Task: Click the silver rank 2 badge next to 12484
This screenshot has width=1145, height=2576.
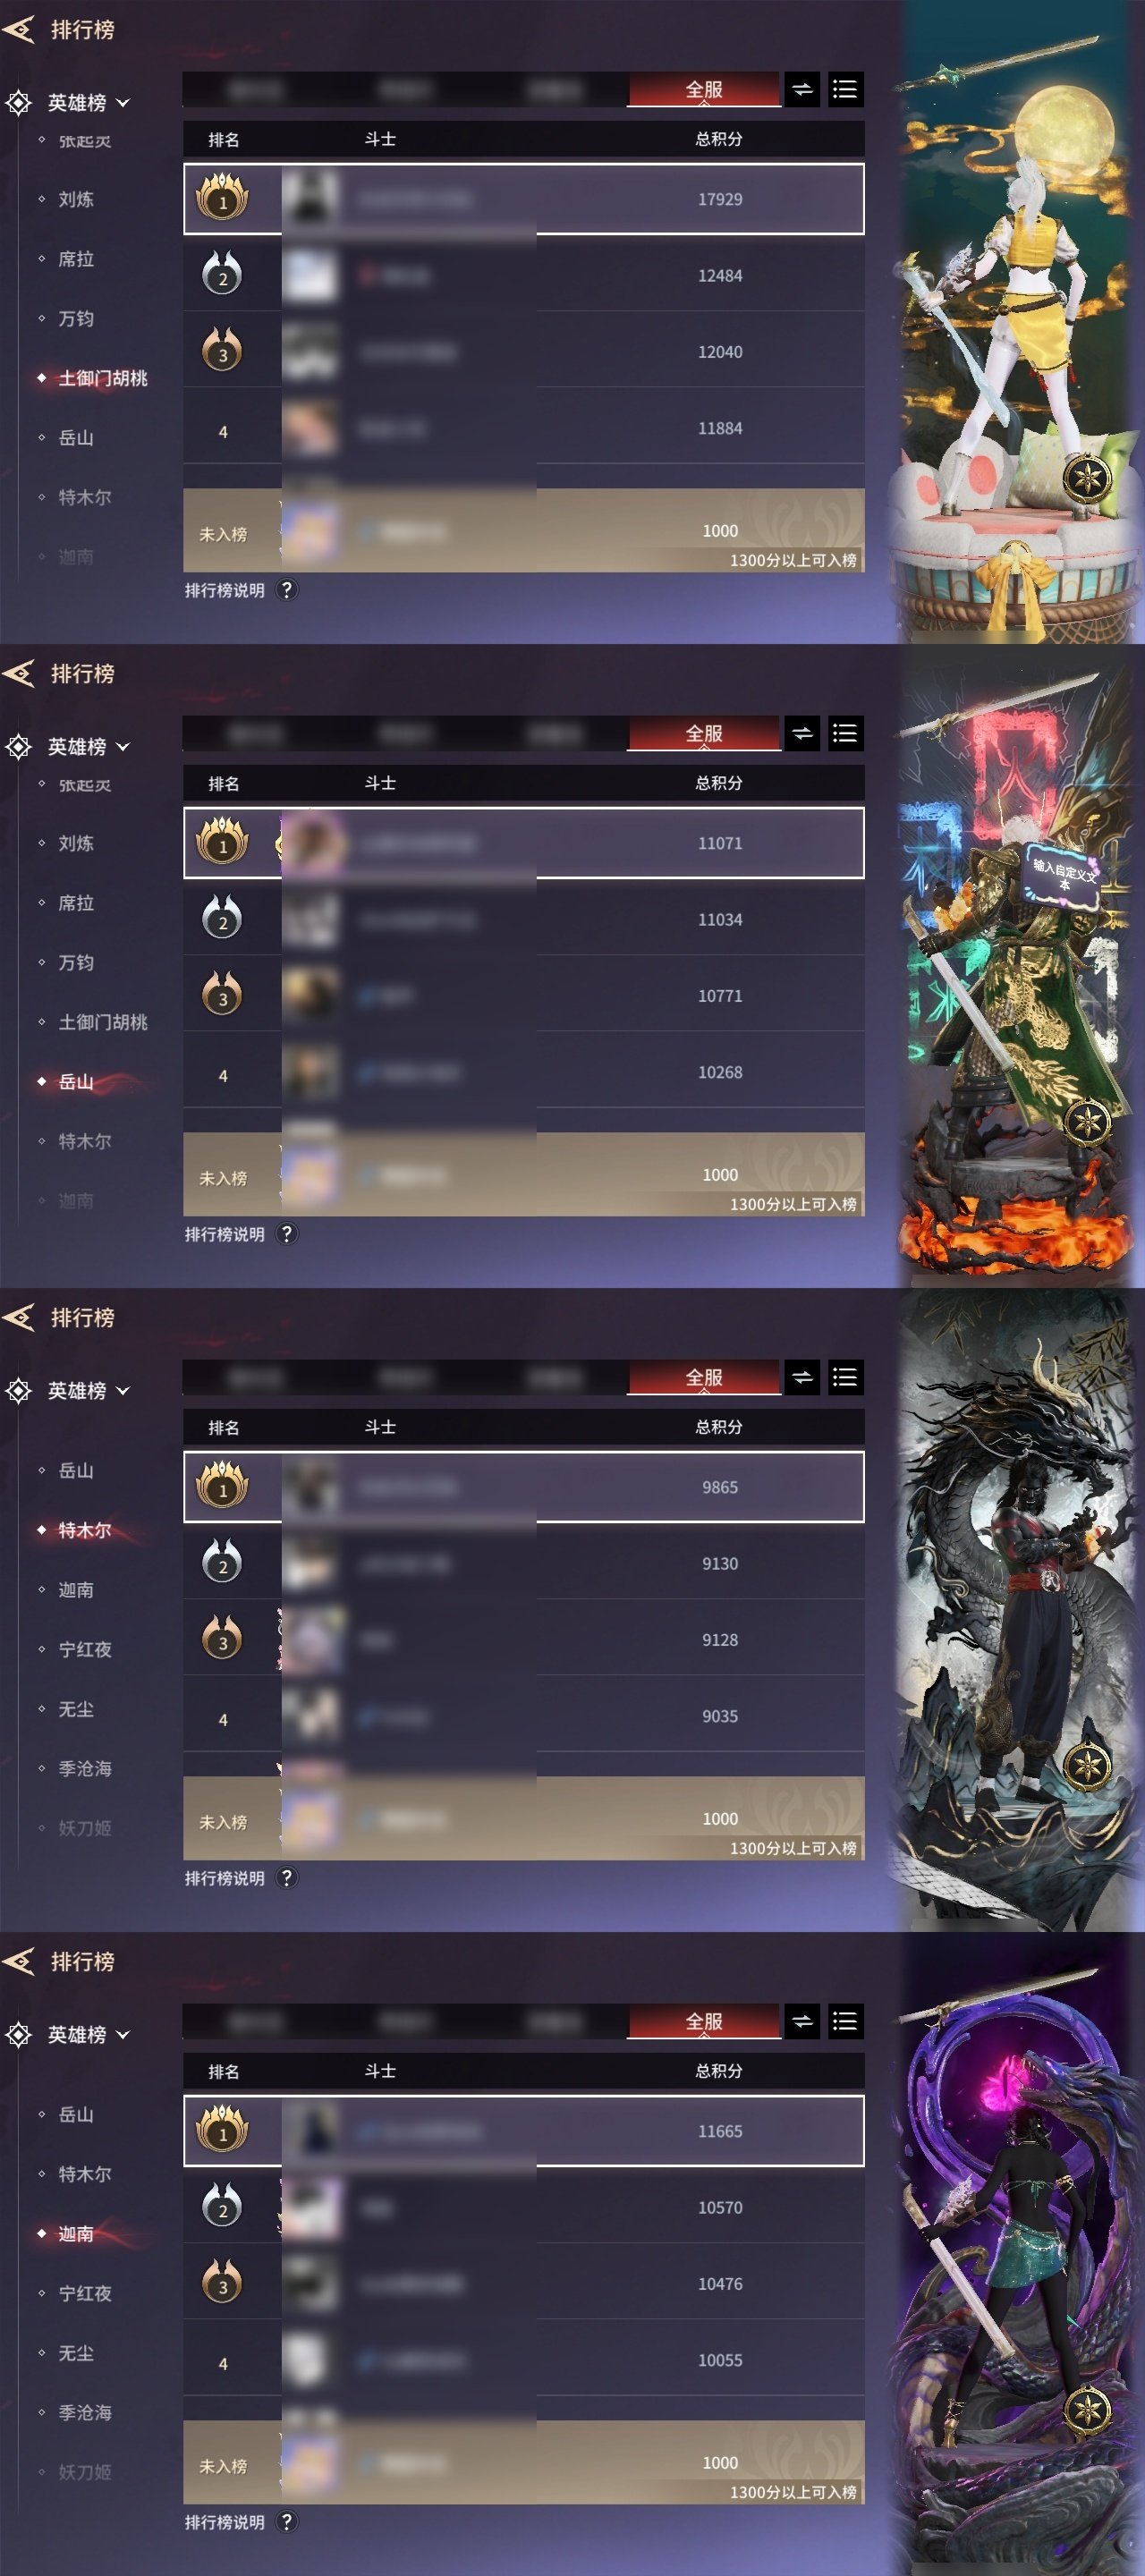Action: [x=222, y=274]
